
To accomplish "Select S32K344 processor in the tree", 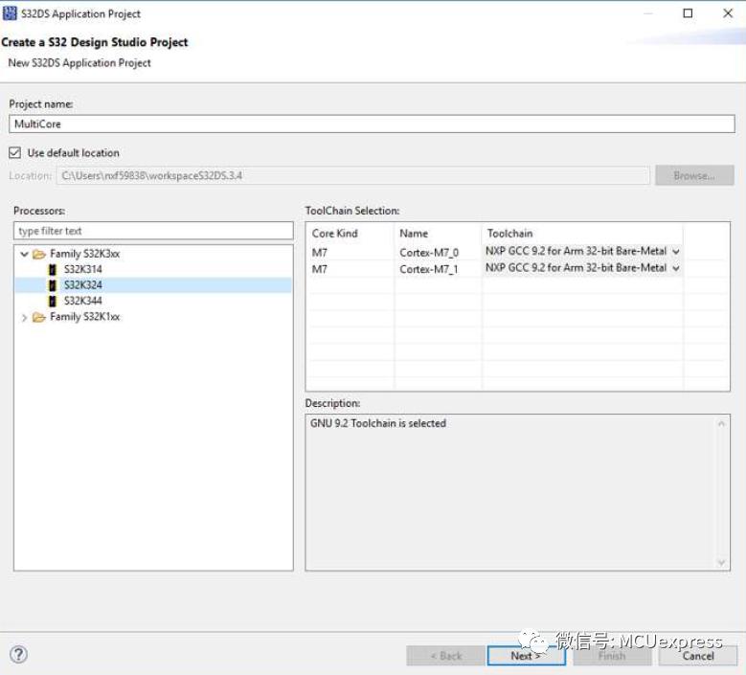I will click(x=82, y=301).
